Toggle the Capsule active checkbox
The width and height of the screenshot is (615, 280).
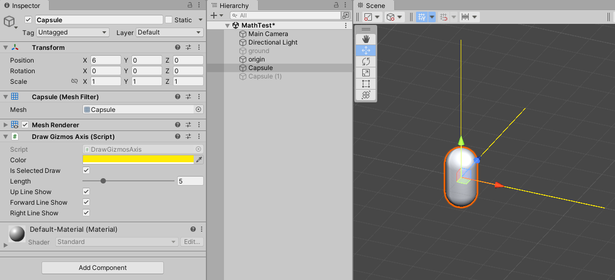28,20
